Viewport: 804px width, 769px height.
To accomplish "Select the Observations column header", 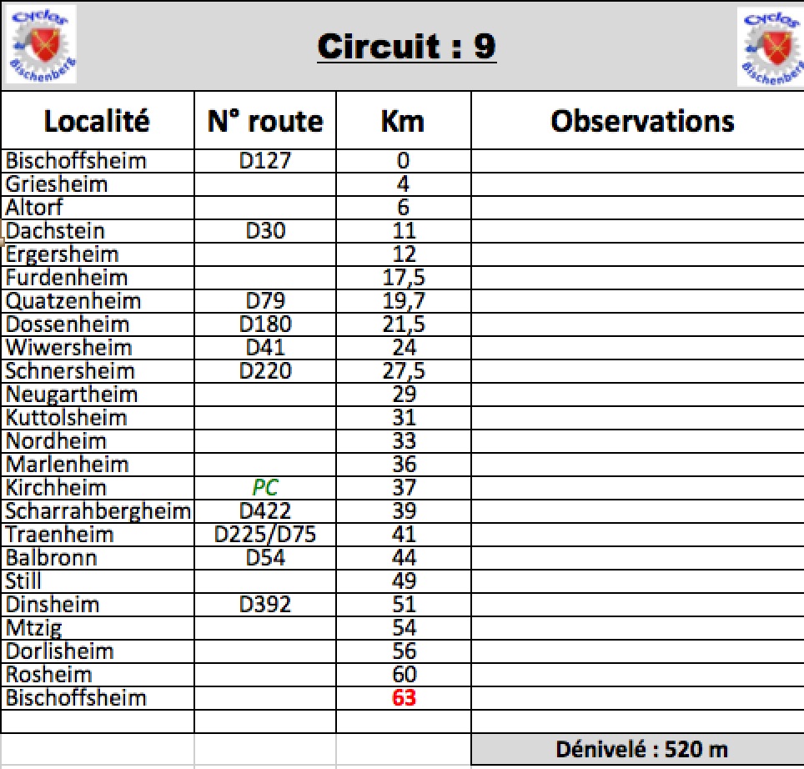I will (x=637, y=121).
